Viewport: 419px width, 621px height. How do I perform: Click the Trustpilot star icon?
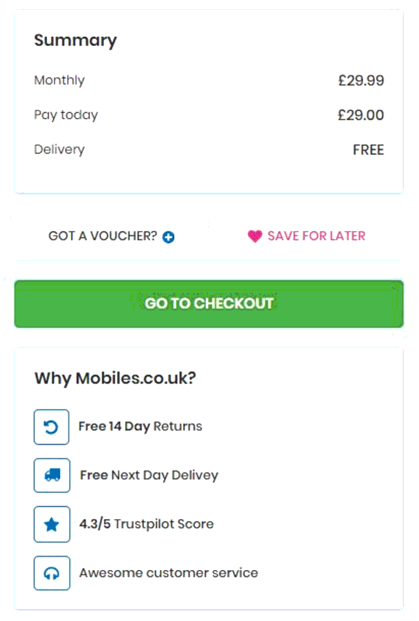click(x=52, y=524)
